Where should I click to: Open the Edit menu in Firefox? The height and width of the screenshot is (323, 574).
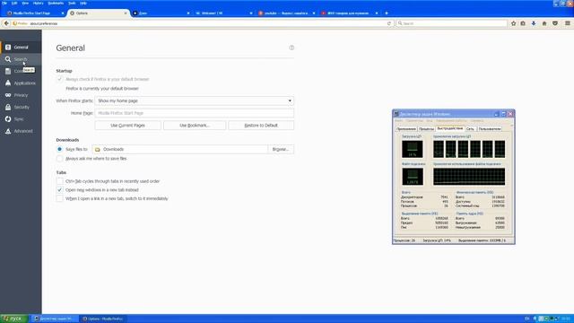pyautogui.click(x=14, y=3)
